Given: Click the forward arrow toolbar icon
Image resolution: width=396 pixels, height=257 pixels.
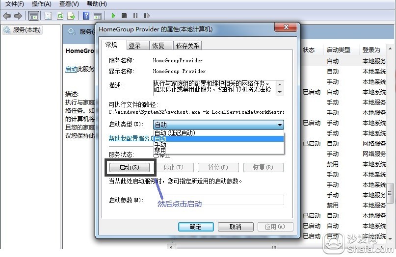Looking at the screenshot, I should pos(18,16).
